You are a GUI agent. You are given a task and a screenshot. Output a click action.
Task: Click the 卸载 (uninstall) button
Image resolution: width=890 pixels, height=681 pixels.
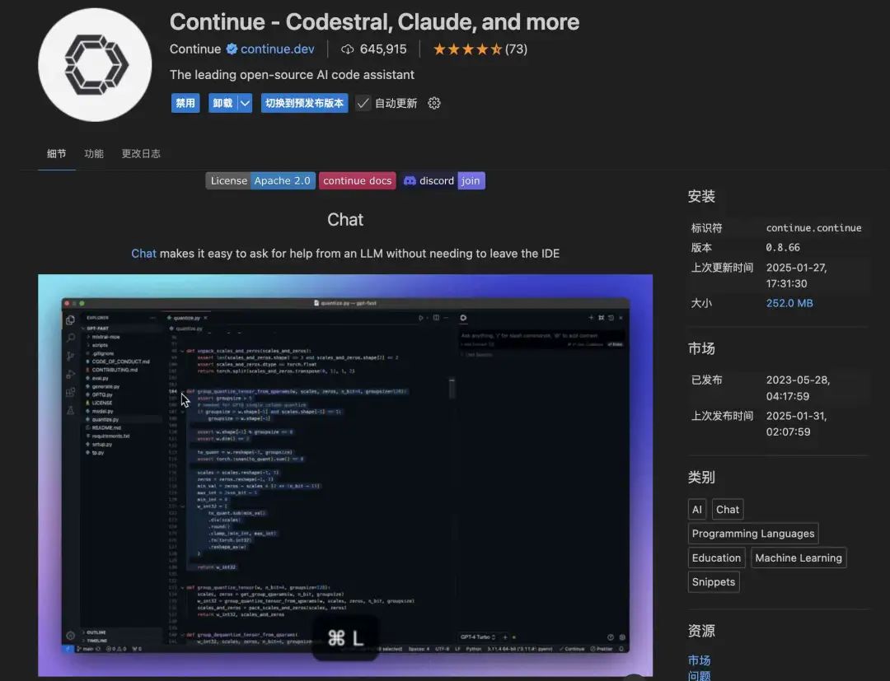point(222,103)
